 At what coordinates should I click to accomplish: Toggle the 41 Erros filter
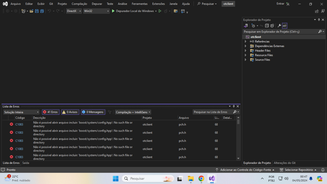(51, 112)
